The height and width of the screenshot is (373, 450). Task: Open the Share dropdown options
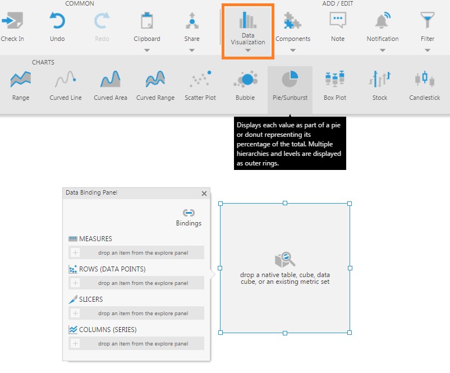point(191,50)
